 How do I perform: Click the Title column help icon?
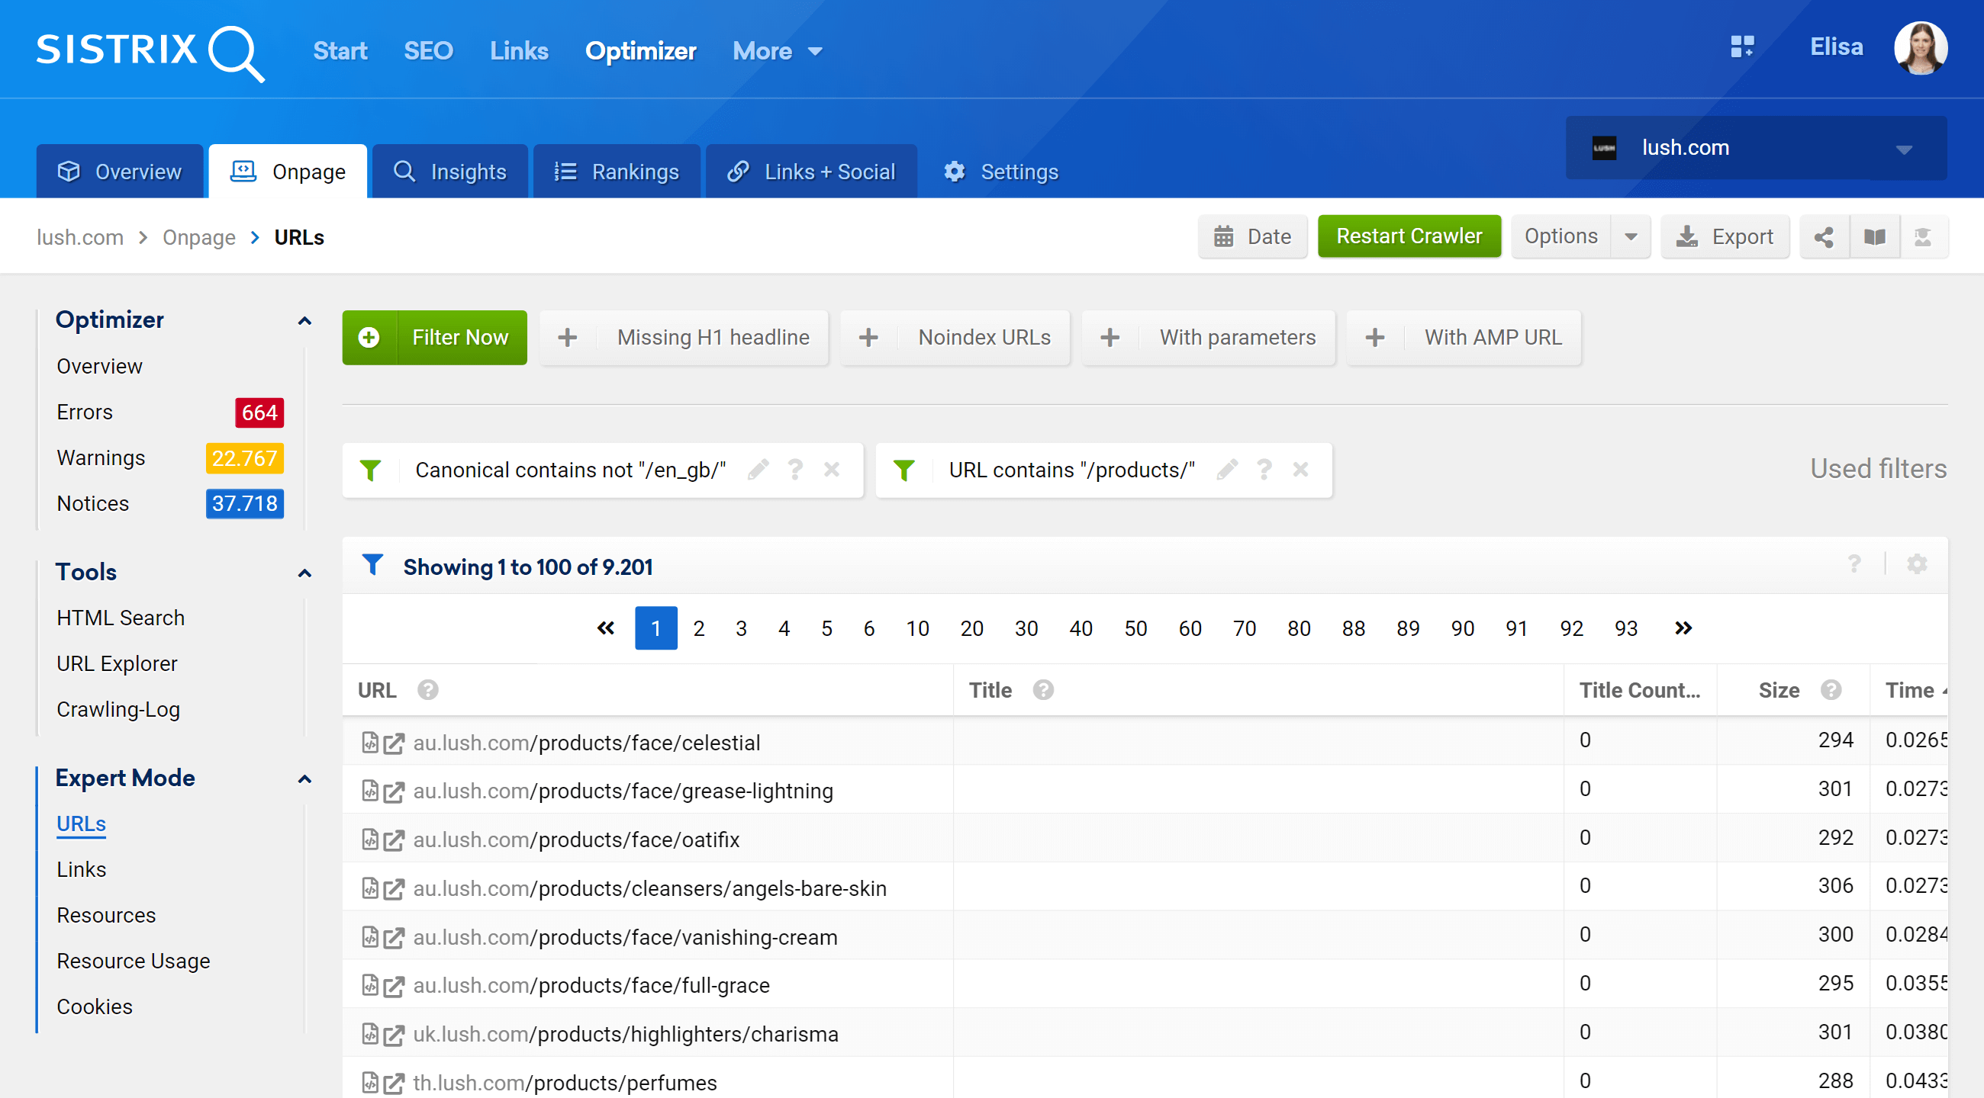coord(1044,690)
